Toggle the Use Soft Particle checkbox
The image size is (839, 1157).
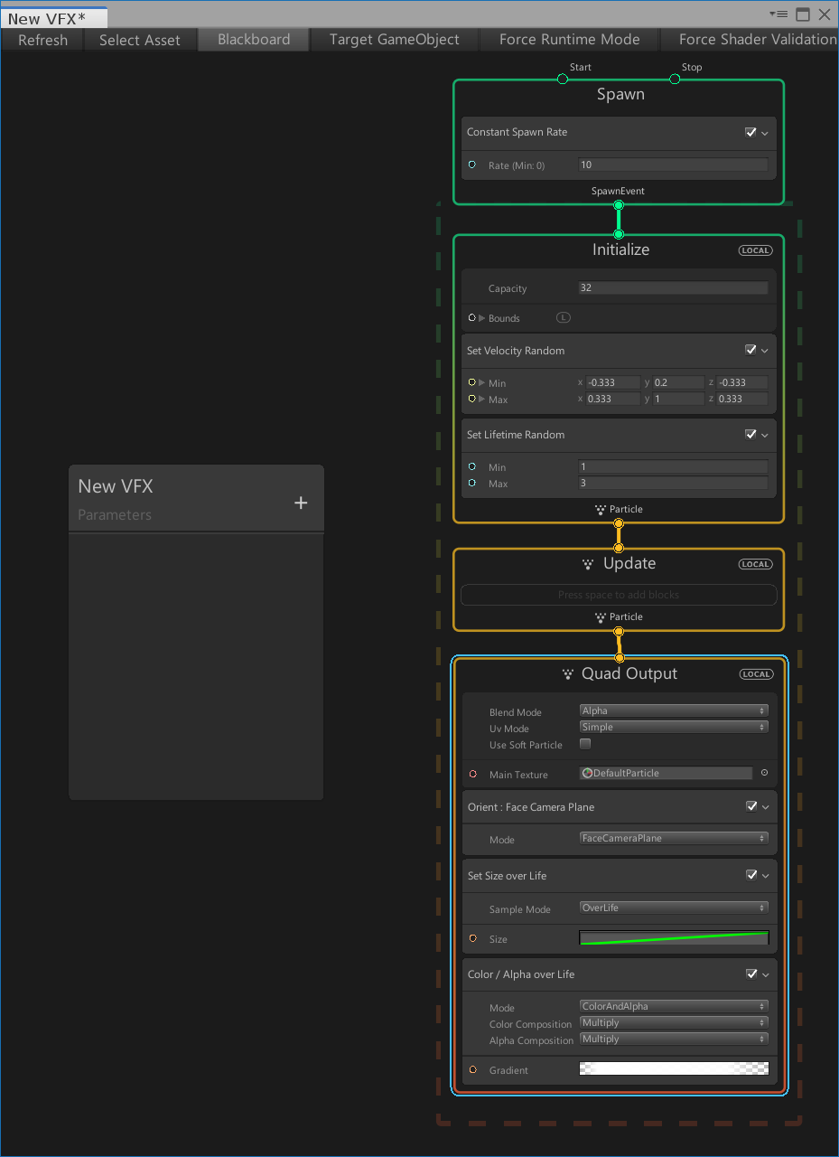[585, 744]
